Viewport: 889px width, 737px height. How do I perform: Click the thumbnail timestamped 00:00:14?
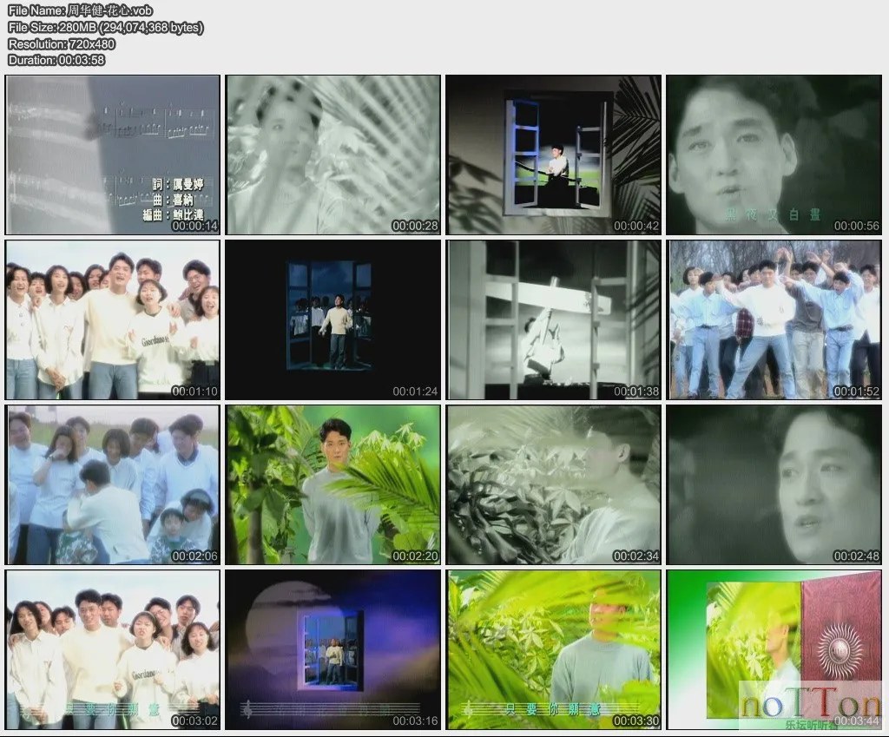point(113,155)
